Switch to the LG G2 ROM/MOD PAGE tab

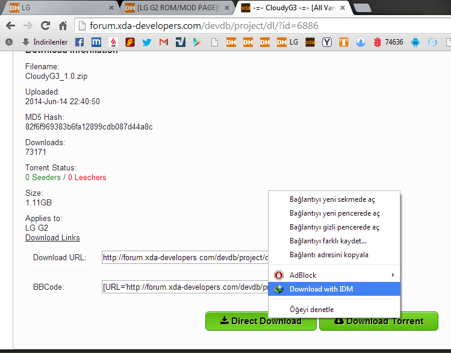click(x=177, y=8)
